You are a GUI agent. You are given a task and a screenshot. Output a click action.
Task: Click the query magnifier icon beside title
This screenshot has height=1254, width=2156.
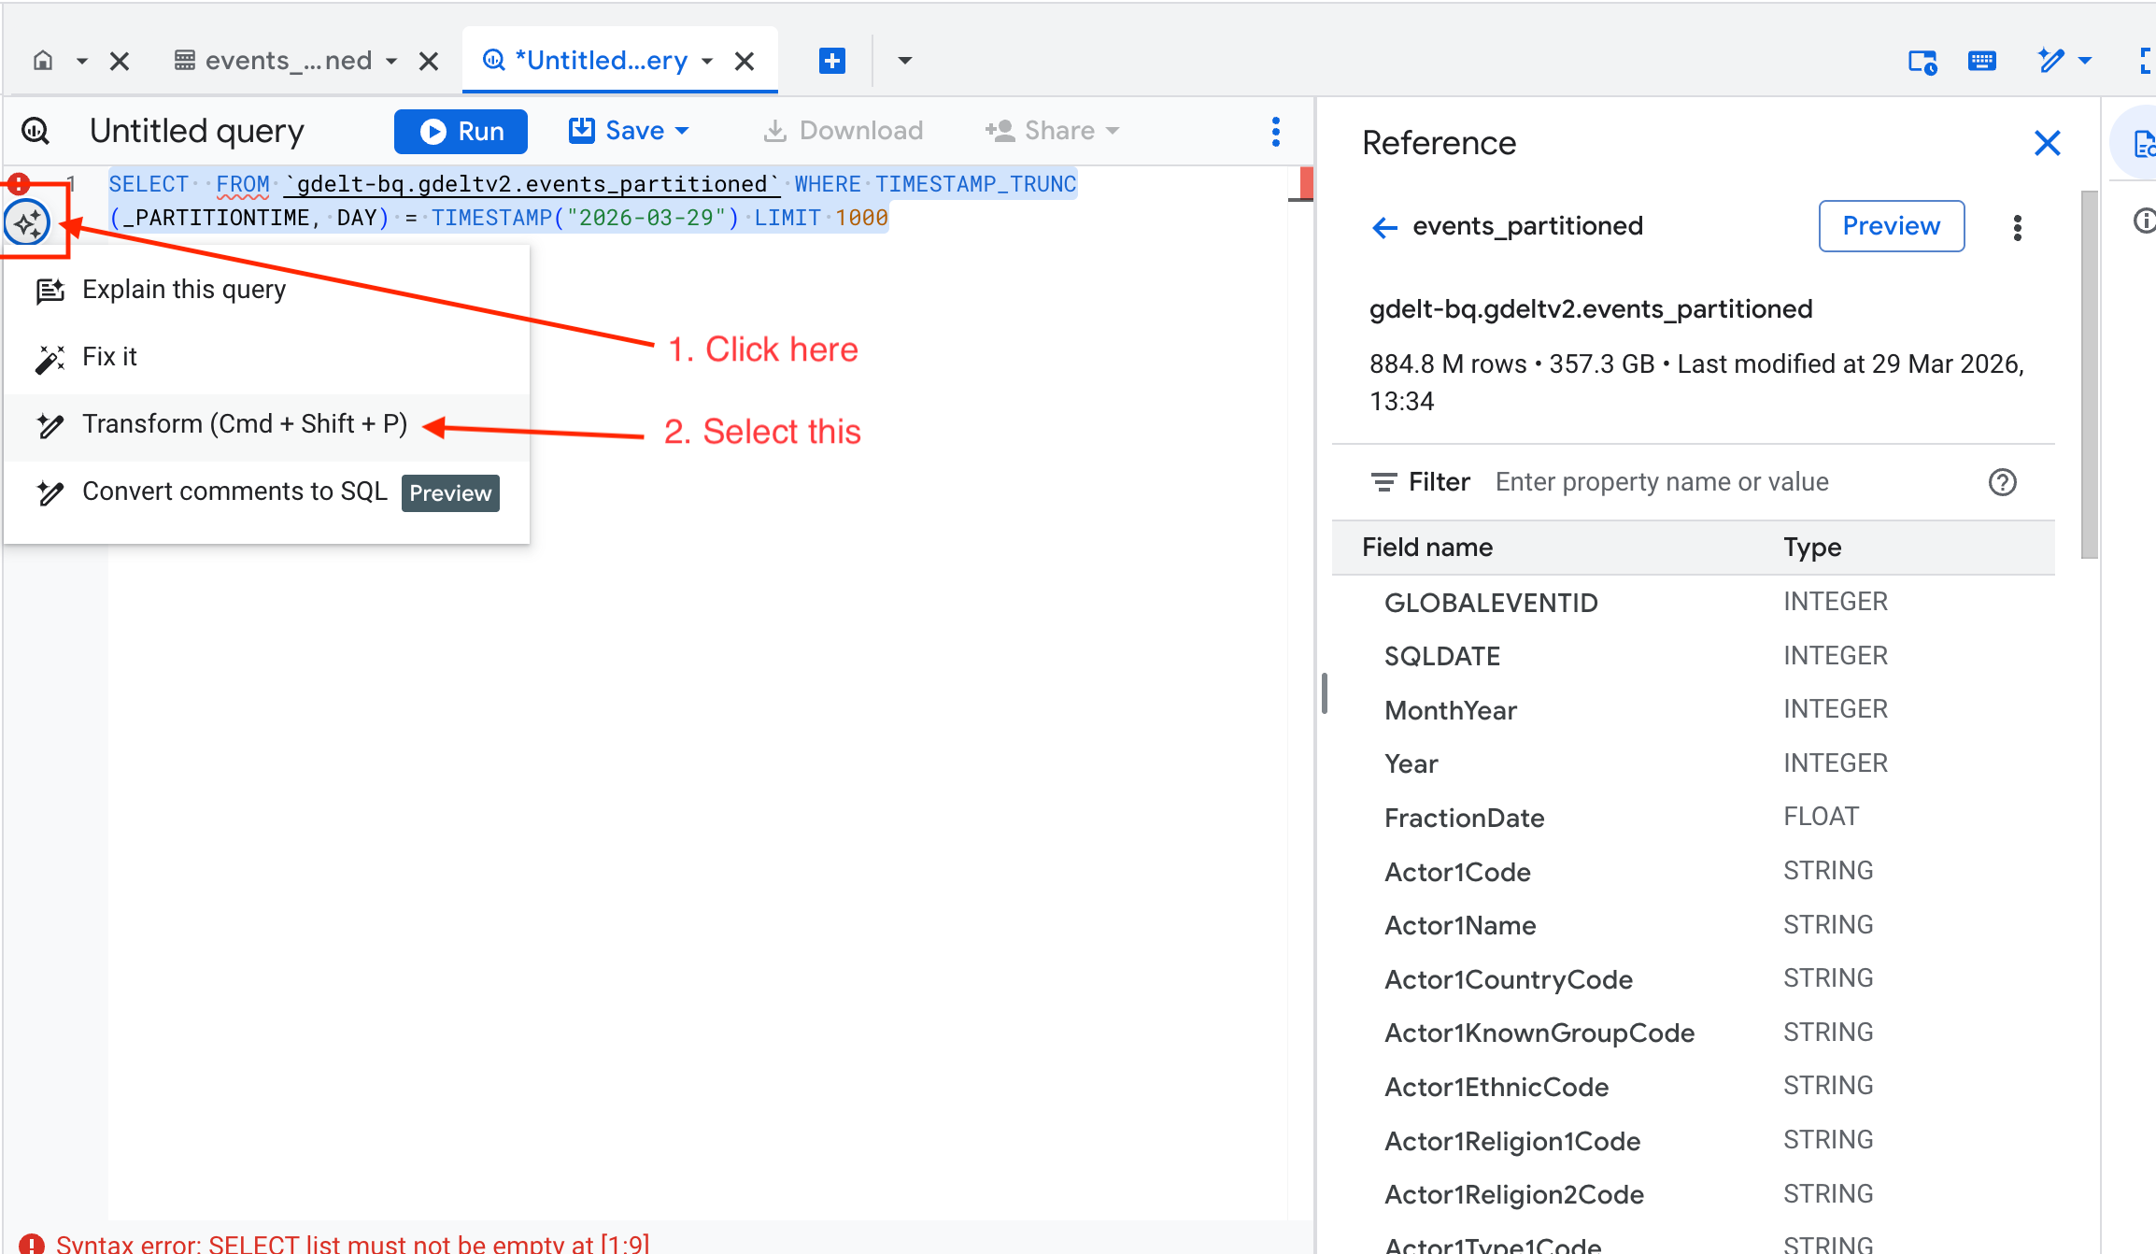point(35,131)
